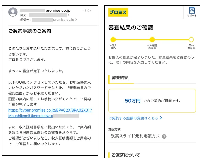Click the 50万円 approved amount box
The width and height of the screenshot is (205, 161).
point(152,101)
